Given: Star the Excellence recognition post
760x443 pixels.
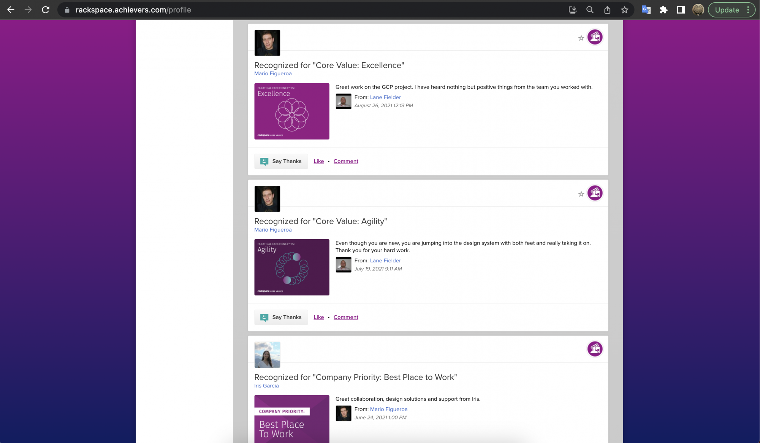Looking at the screenshot, I should (x=581, y=38).
